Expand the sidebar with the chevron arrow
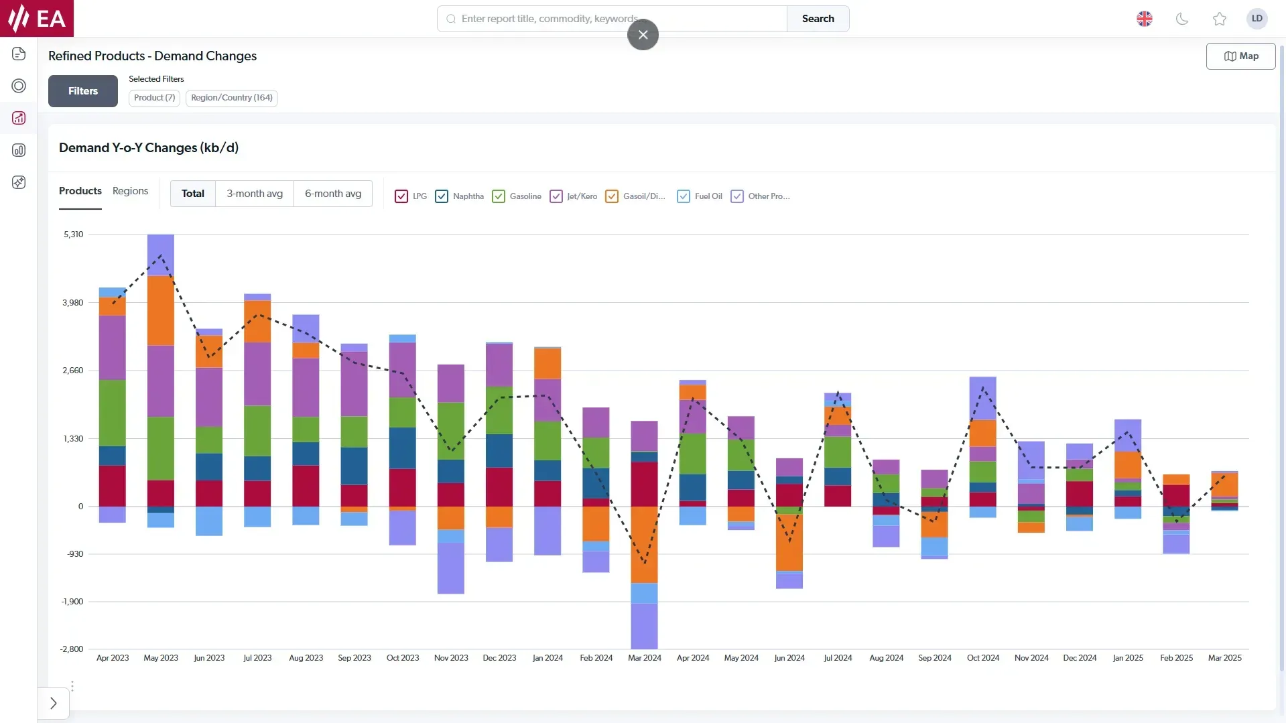Screen dimensions: 1286x723 (x=54, y=704)
